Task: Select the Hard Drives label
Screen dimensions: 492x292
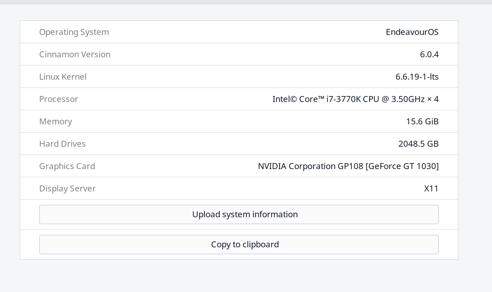Action: (x=63, y=144)
